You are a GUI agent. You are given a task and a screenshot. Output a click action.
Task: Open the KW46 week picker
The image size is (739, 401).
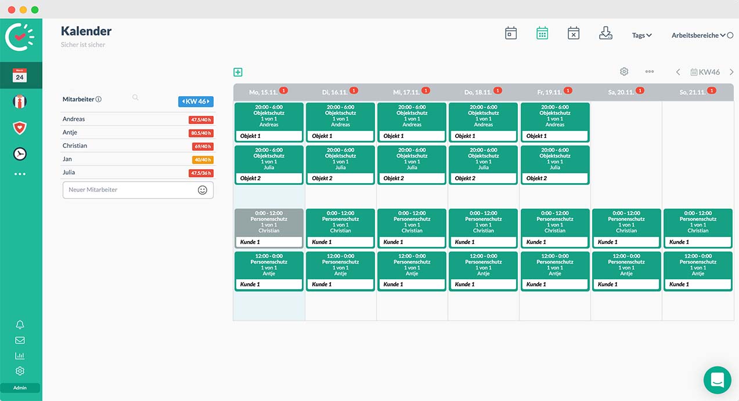pos(705,72)
